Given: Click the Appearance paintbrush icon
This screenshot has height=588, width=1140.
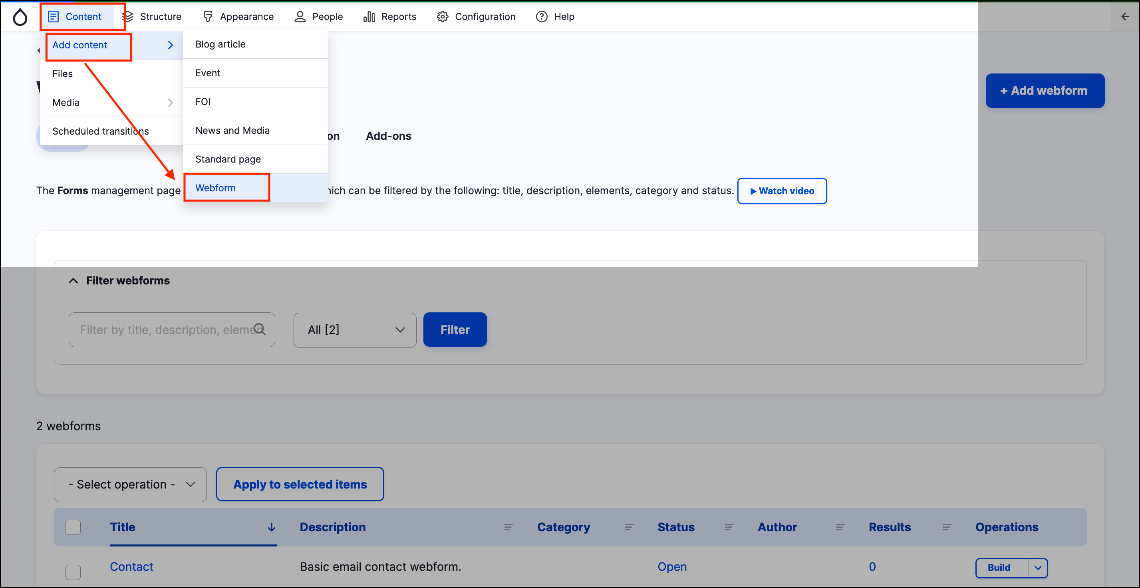Looking at the screenshot, I should (x=208, y=17).
